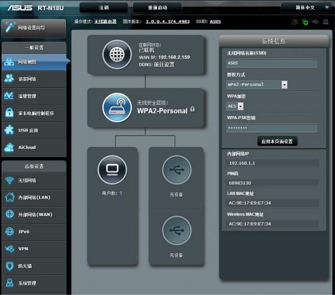Click the client computer icon
This screenshot has height=295, width=335.
[112, 170]
